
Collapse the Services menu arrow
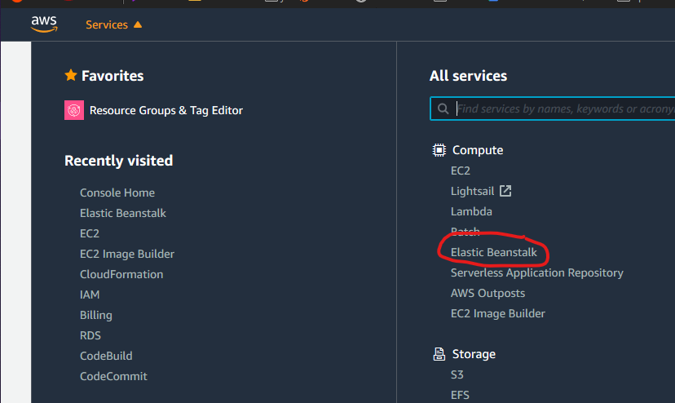tap(138, 24)
